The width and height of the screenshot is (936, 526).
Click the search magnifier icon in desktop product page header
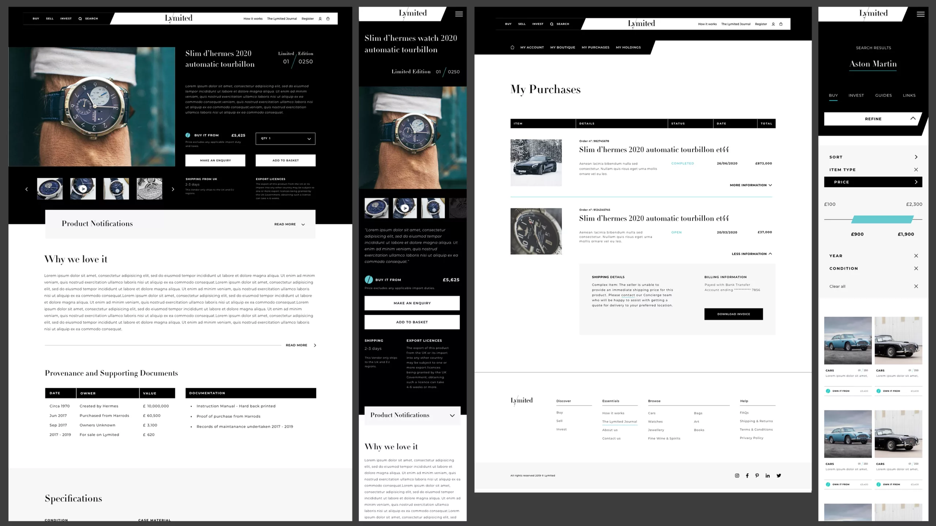click(80, 19)
